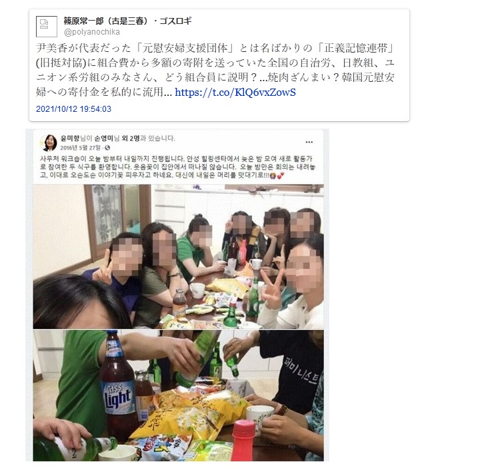Click the globe public-visibility icon
This screenshot has height=466, width=492.
click(x=107, y=148)
